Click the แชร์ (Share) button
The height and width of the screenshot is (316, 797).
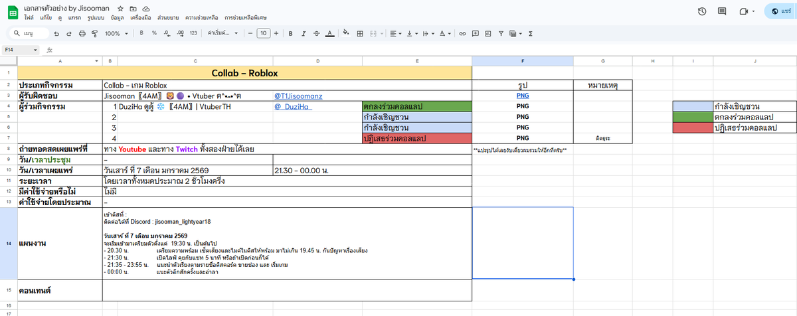click(780, 11)
